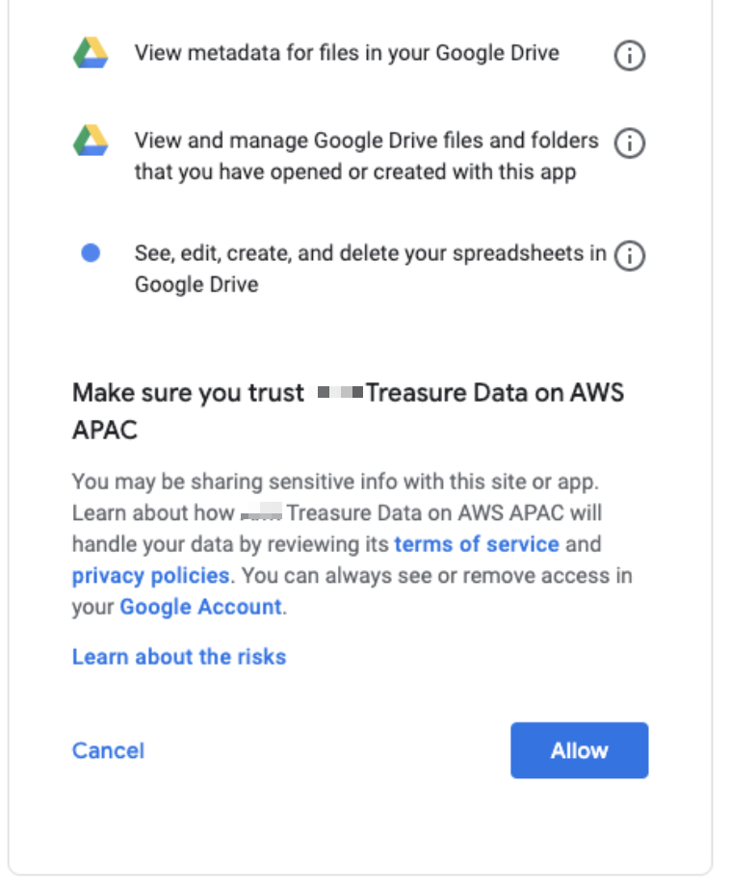The height and width of the screenshot is (889, 730).
Task: Go to Google Account link
Action: 200,608
